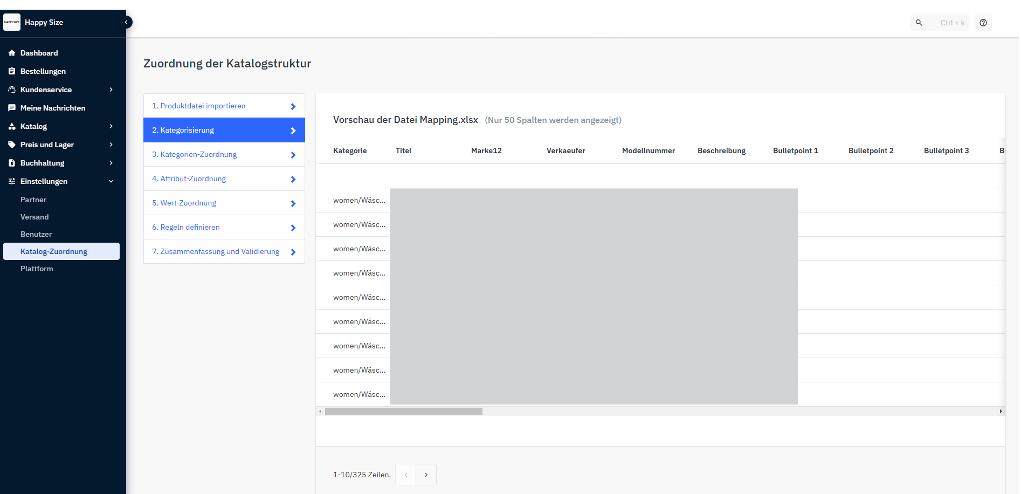Select step 7 Zusammenfassung und Validierung
The height and width of the screenshot is (494, 1021).
point(224,251)
